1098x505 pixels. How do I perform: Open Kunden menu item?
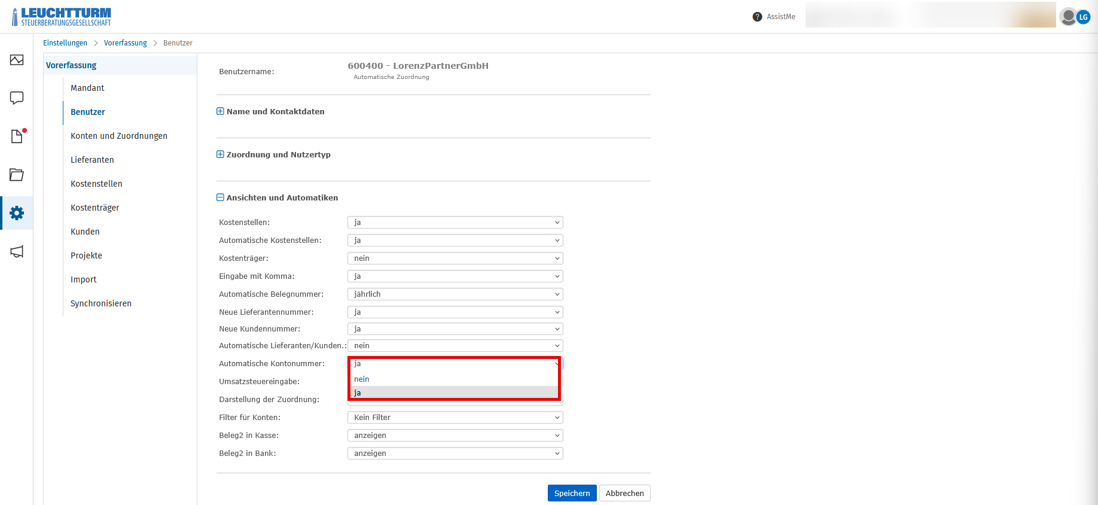coord(85,232)
